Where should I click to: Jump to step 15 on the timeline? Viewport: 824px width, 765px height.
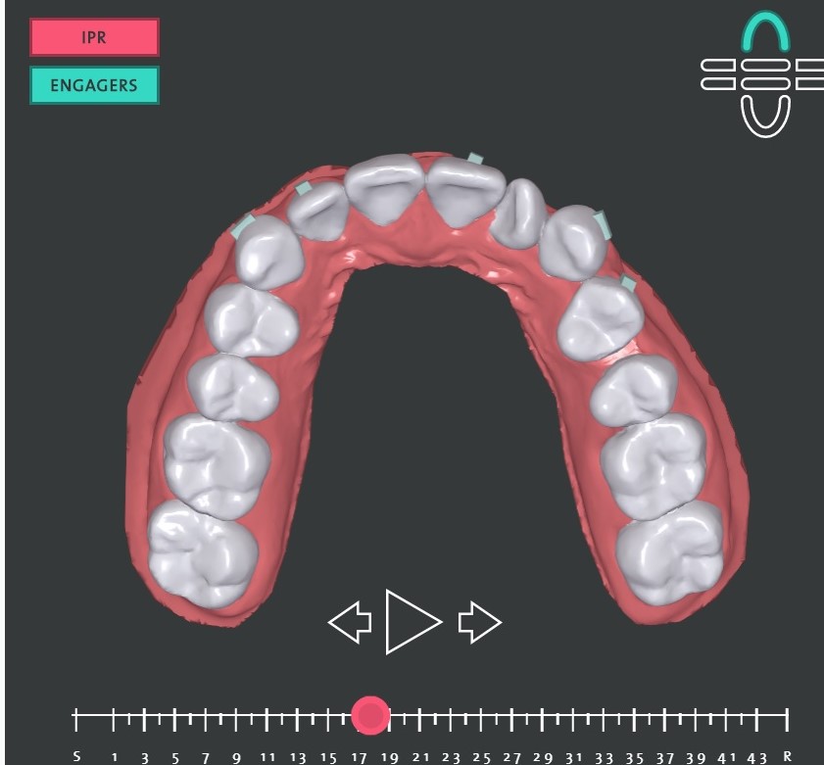coord(328,757)
